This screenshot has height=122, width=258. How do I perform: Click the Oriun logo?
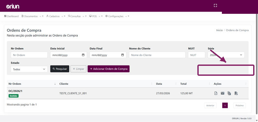pyautogui.click(x=13, y=6)
